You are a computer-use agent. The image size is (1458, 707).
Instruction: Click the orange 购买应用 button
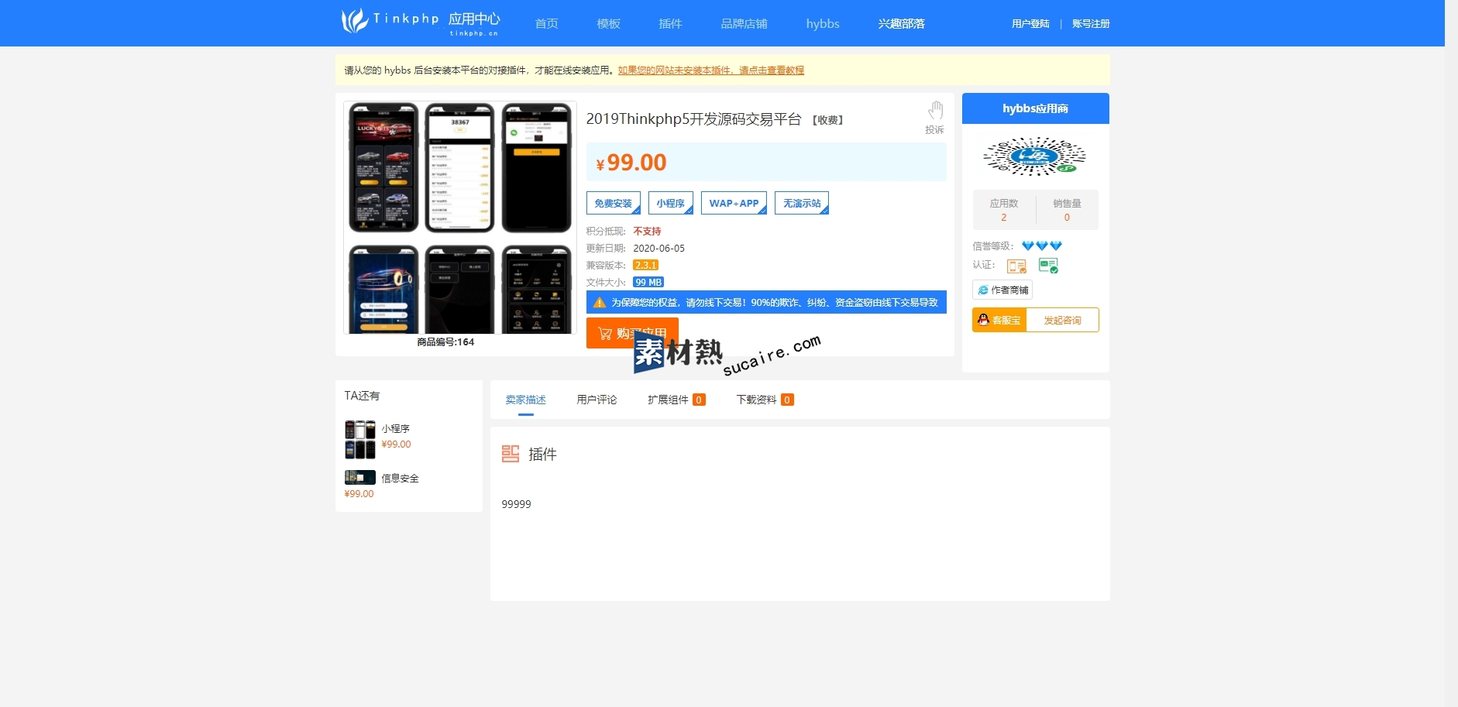point(632,333)
